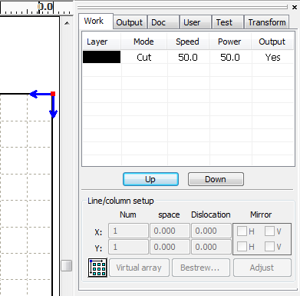Image resolution: width=300 pixels, height=296 pixels.
Task: Click the X Num input field
Action: click(128, 231)
